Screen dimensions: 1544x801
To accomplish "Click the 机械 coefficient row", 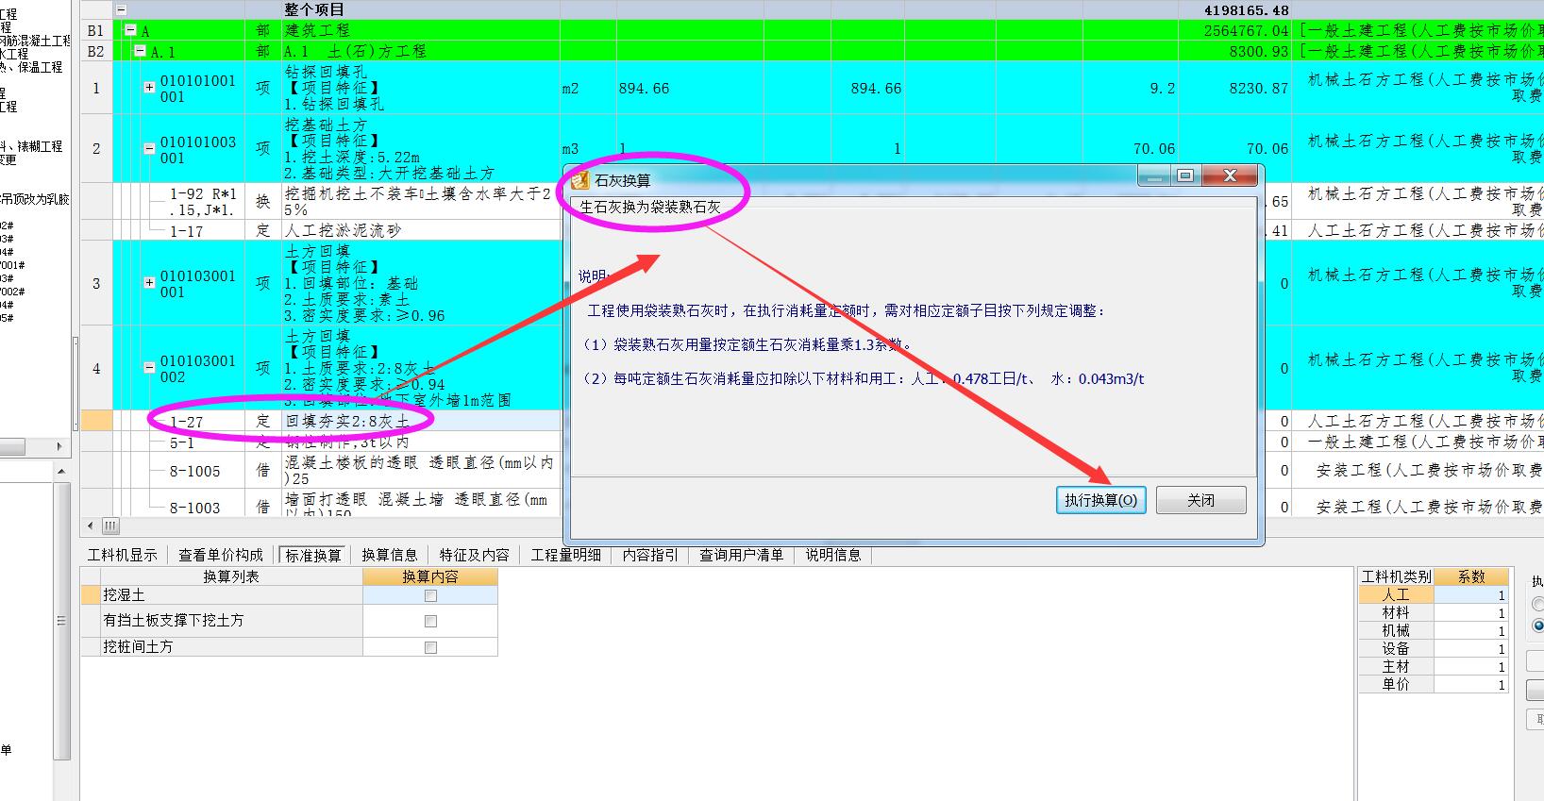I will [x=1434, y=631].
